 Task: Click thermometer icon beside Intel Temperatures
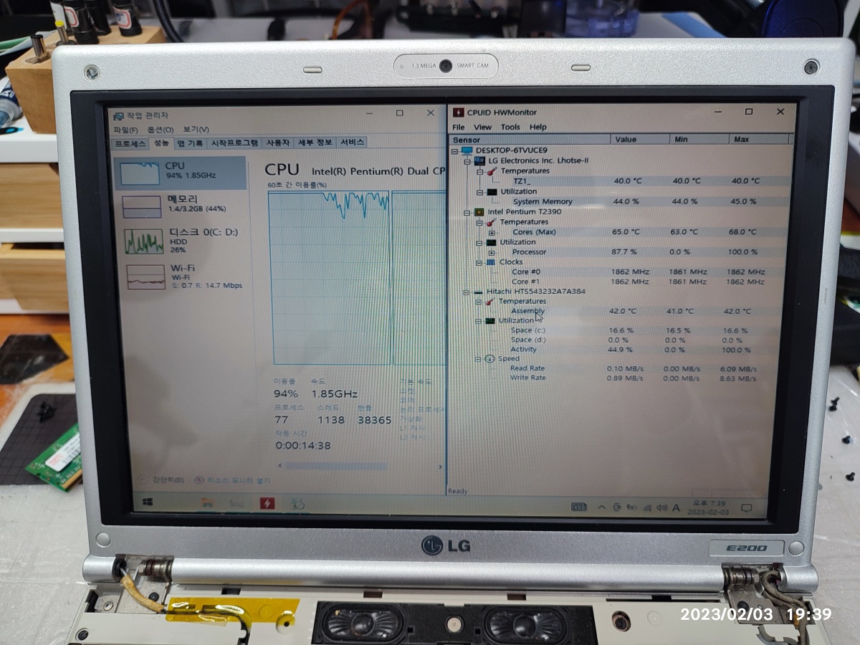(x=491, y=222)
